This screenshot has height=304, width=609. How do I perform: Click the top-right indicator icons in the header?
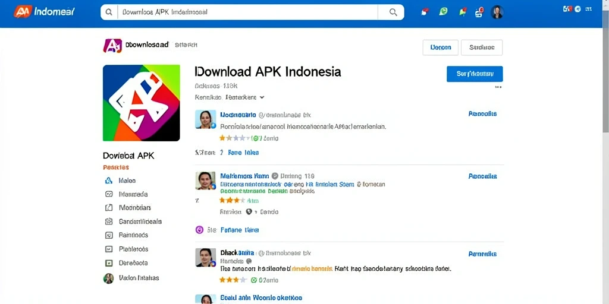point(577,9)
